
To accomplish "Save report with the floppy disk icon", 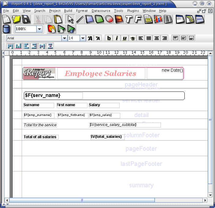I will click(x=26, y=19).
